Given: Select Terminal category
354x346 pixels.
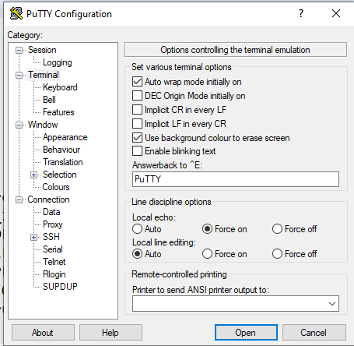Looking at the screenshot, I should pos(44,75).
